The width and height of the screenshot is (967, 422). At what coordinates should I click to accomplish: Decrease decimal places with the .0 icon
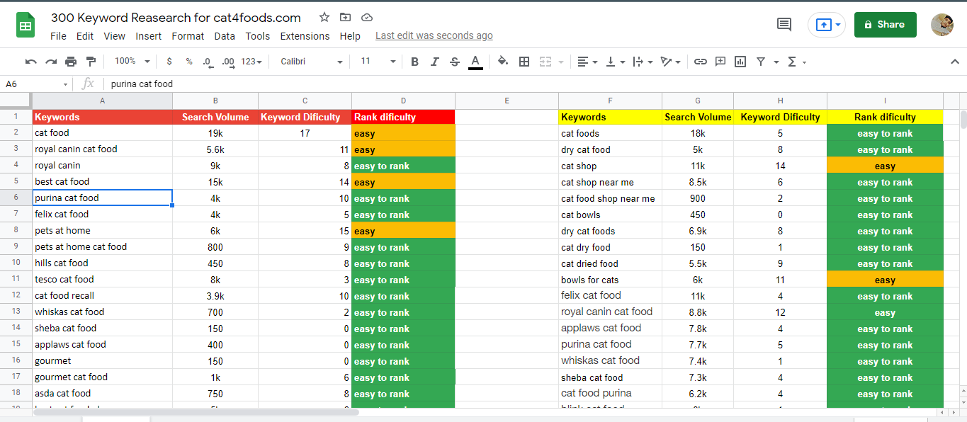coord(207,62)
